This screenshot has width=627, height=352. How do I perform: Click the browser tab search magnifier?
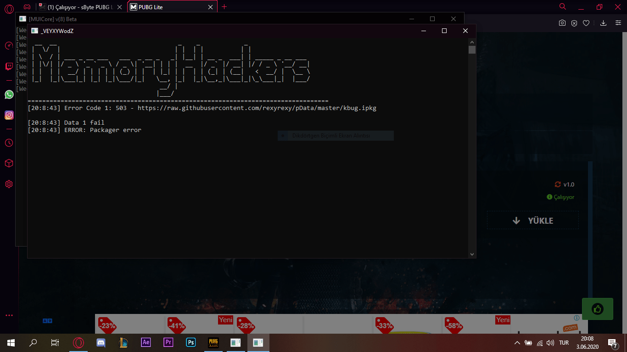pos(563,6)
